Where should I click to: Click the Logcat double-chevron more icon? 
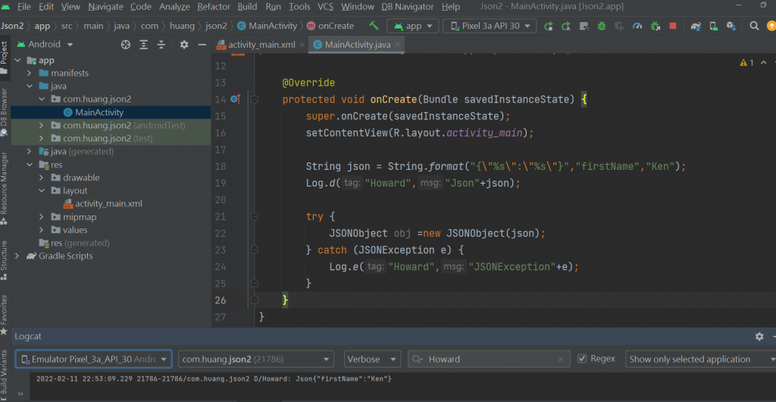point(20,394)
